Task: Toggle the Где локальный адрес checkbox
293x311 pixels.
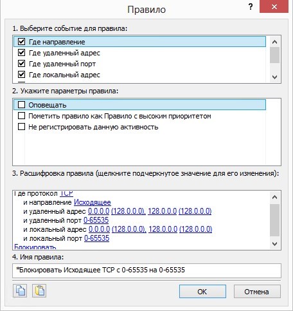Action: (21, 75)
